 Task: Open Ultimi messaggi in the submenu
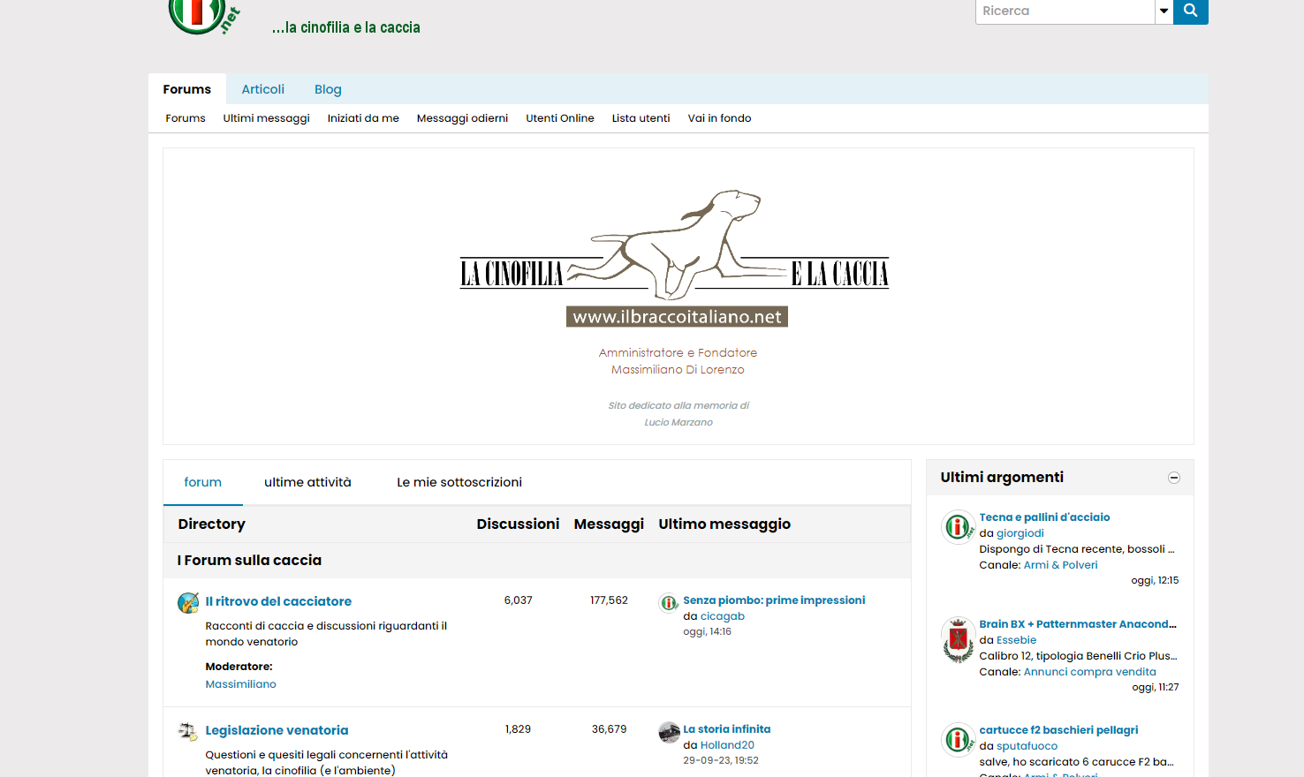[266, 118]
